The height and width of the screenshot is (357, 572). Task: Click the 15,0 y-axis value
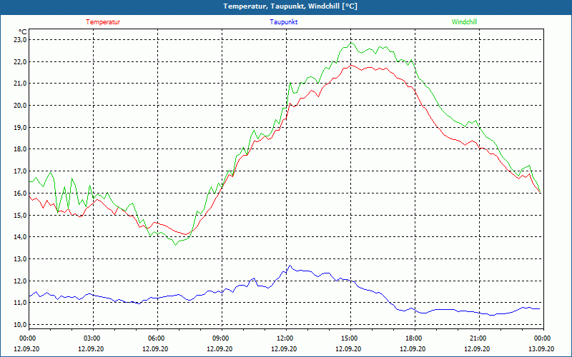(x=20, y=215)
